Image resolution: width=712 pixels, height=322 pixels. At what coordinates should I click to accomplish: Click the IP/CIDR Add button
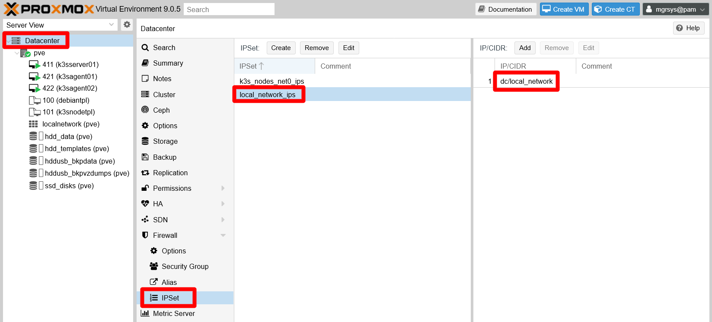(525, 48)
